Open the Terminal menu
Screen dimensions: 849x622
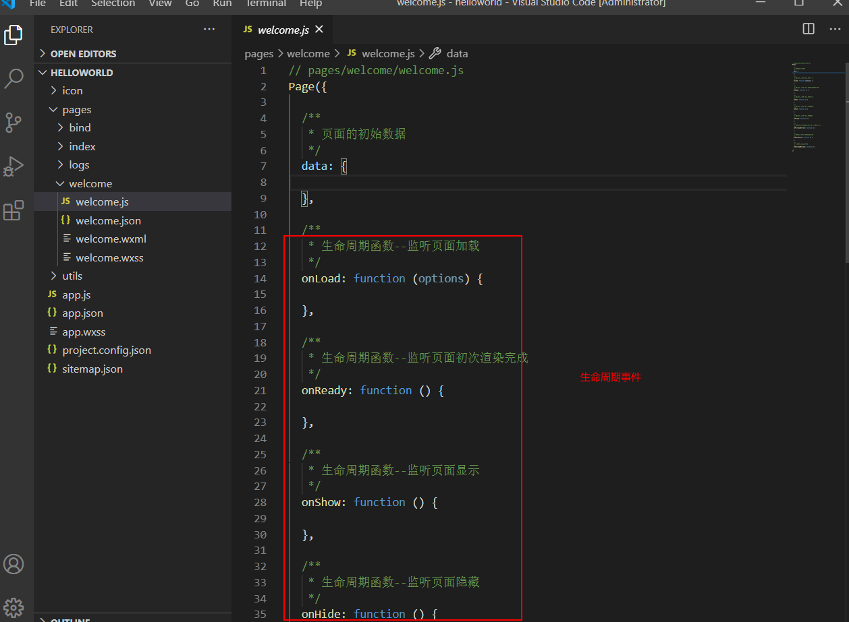(265, 3)
